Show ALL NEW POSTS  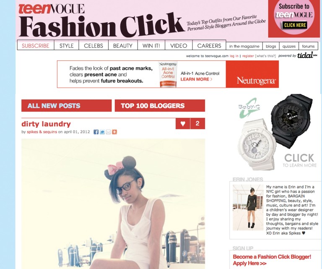click(67, 106)
